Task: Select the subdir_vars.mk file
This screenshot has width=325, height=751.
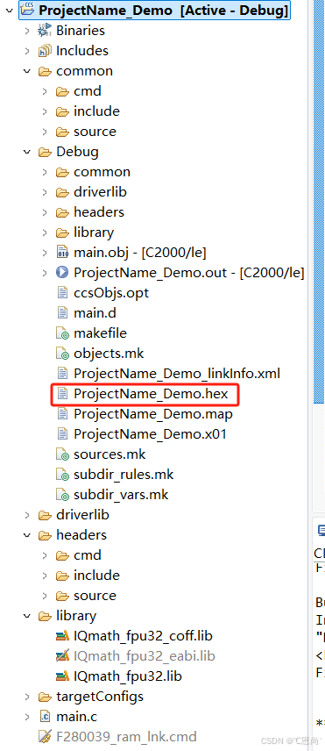Action: coord(121,495)
